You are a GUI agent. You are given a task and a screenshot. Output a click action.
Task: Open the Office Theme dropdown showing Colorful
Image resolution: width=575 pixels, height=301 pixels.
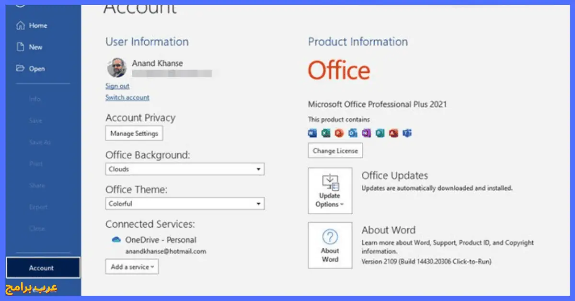click(185, 203)
